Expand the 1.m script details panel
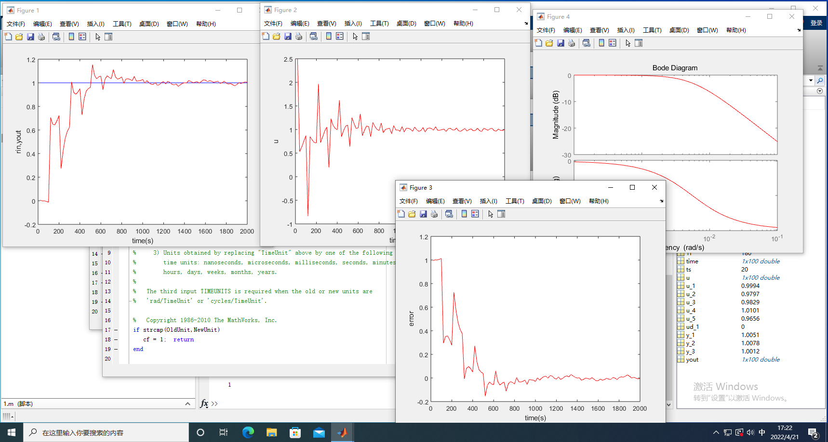Image resolution: width=828 pixels, height=442 pixels. pyautogui.click(x=187, y=404)
